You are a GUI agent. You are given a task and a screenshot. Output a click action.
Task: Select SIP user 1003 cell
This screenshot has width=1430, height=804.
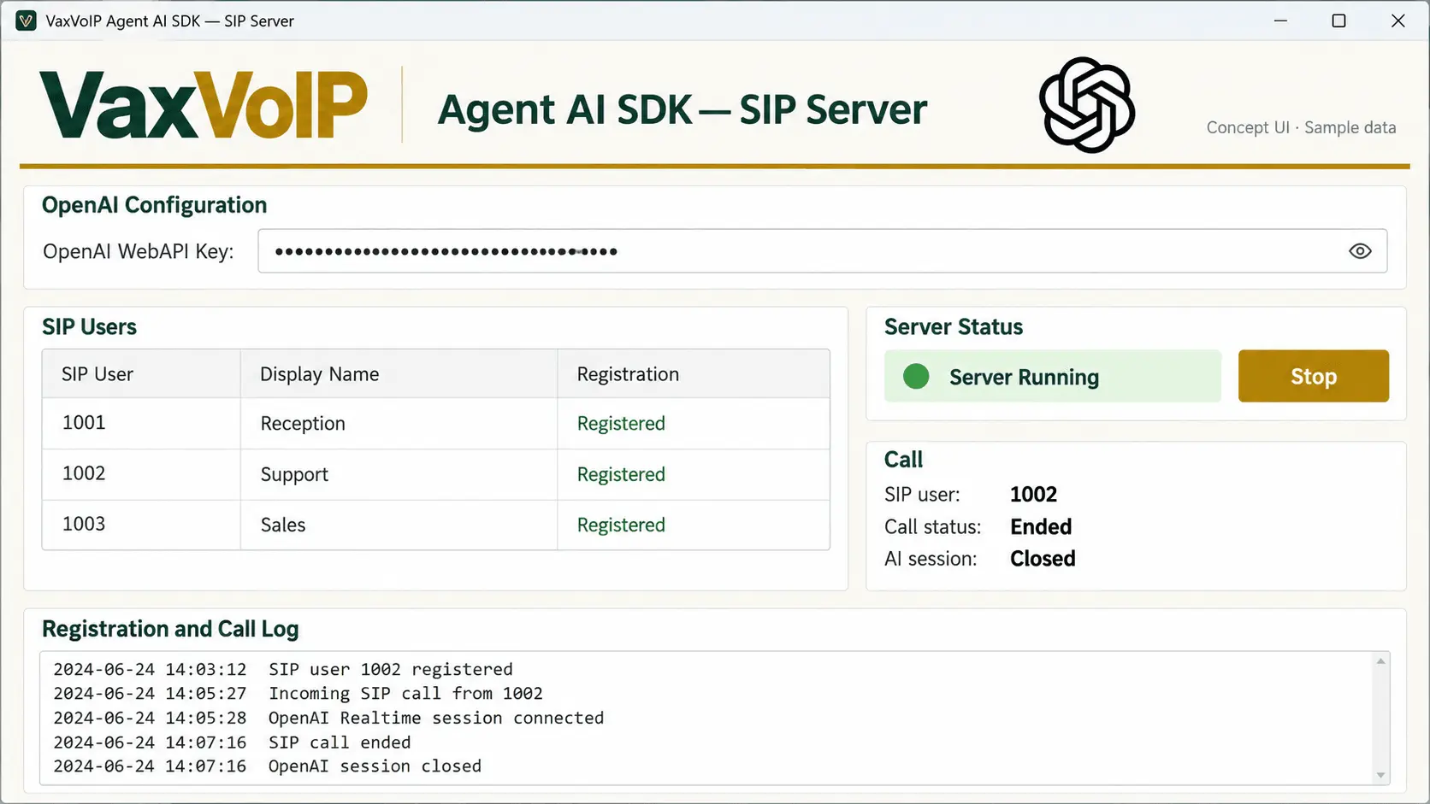141,525
